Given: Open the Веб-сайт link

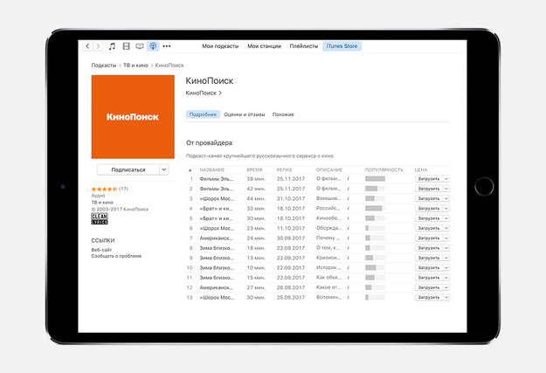Looking at the screenshot, I should [x=101, y=249].
